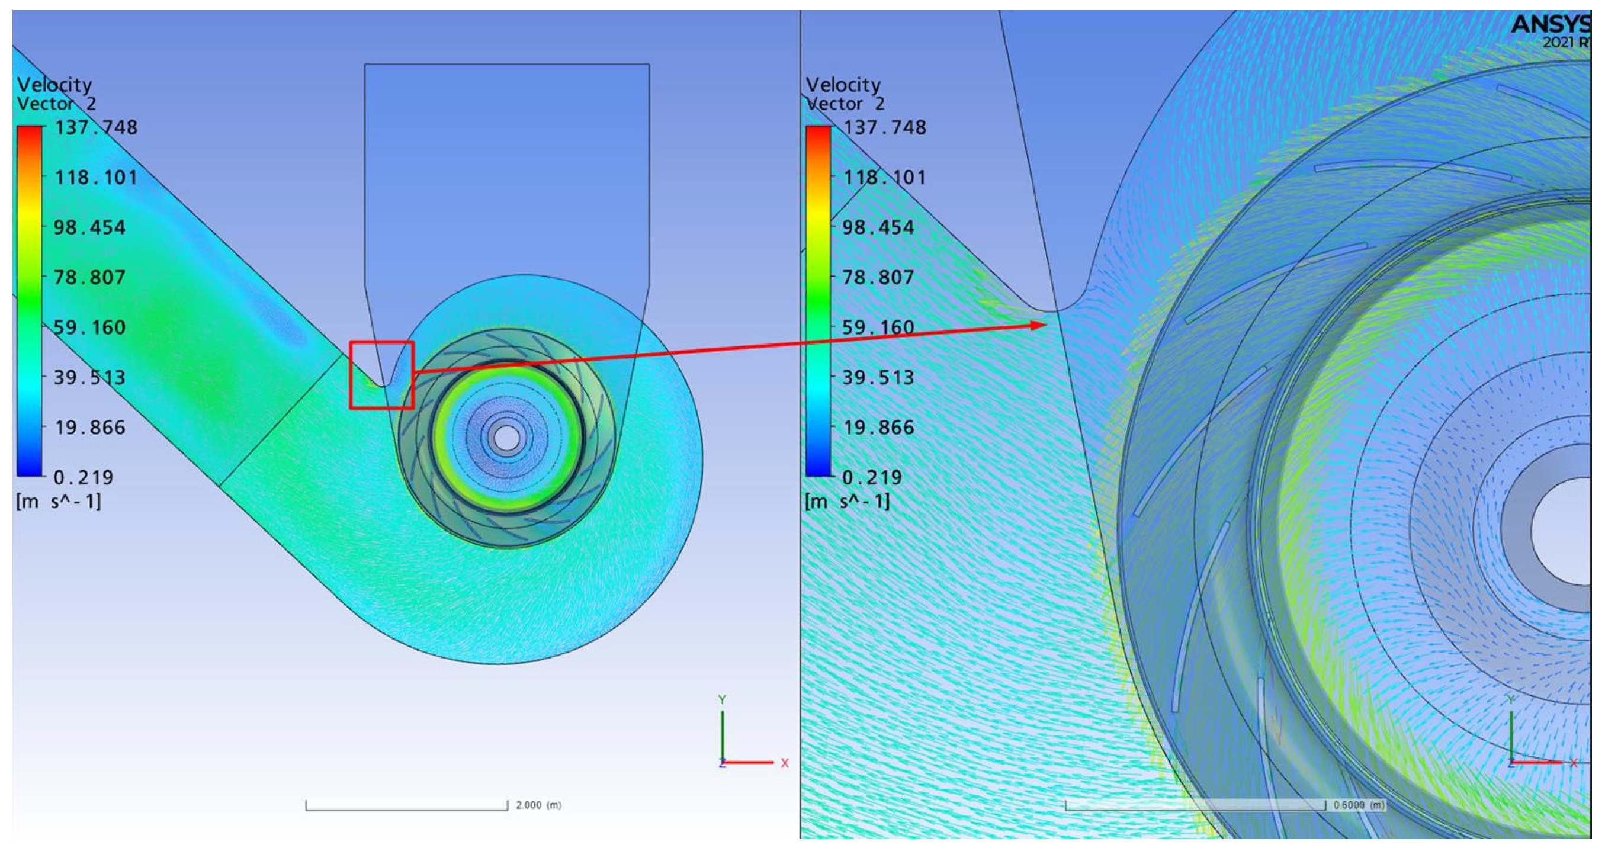Click the 59.160 value on left legend
This screenshot has height=848, width=1605.
pos(89,327)
